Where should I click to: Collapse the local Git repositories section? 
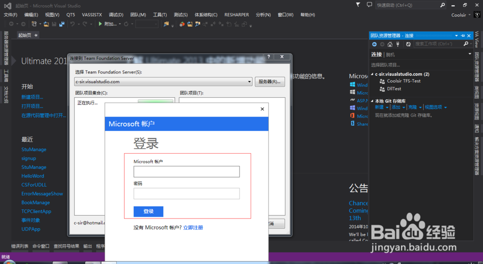[x=372, y=101]
